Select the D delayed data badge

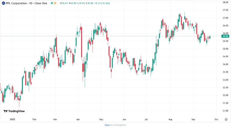(x=55, y=3)
